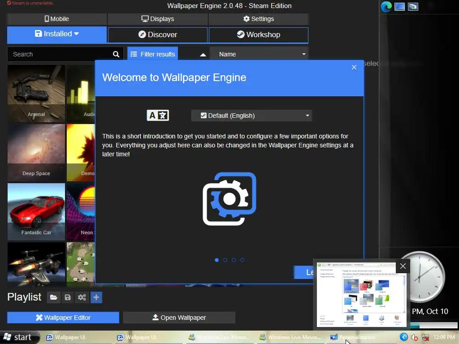The width and height of the screenshot is (459, 344).
Task: Open playlist folder icon
Action: [54, 297]
